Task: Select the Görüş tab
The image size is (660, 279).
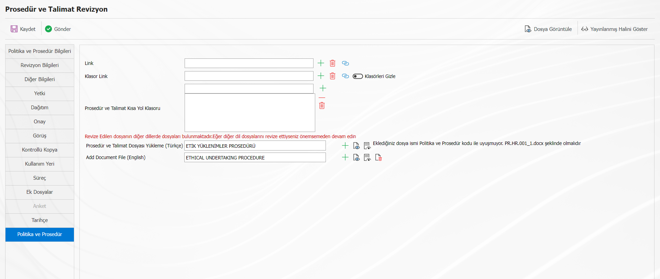Action: point(40,136)
